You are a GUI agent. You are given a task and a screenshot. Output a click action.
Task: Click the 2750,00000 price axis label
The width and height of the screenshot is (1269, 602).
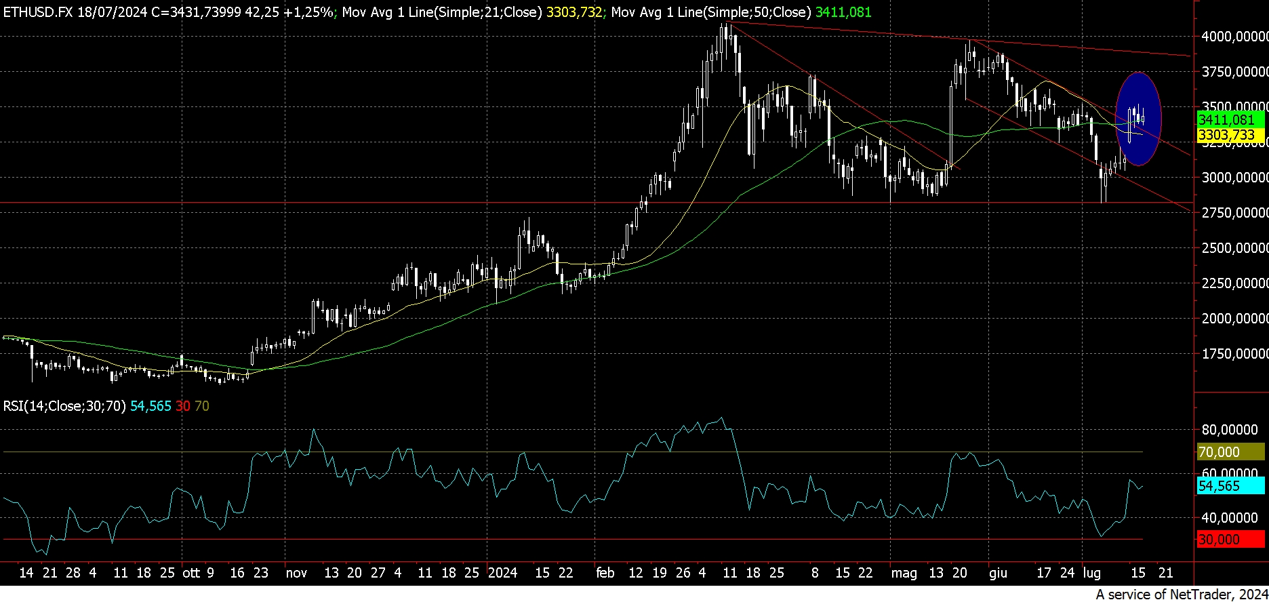(1234, 213)
